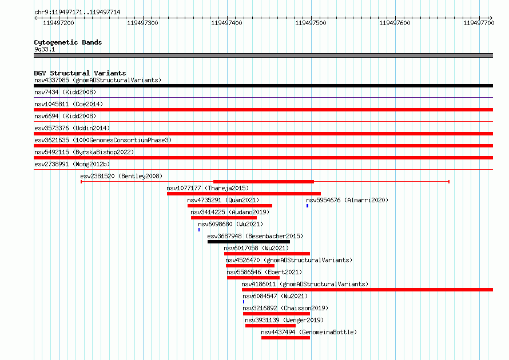Click the right arrow of the ruler
The width and height of the screenshot is (509, 360).
(491, 18)
